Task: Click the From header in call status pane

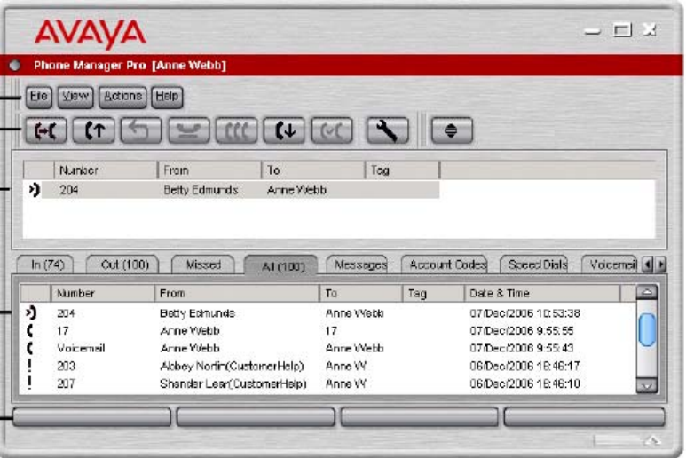Action: pyautogui.click(x=209, y=170)
